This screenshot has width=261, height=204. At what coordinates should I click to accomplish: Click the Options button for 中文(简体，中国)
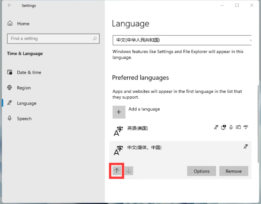(x=201, y=171)
